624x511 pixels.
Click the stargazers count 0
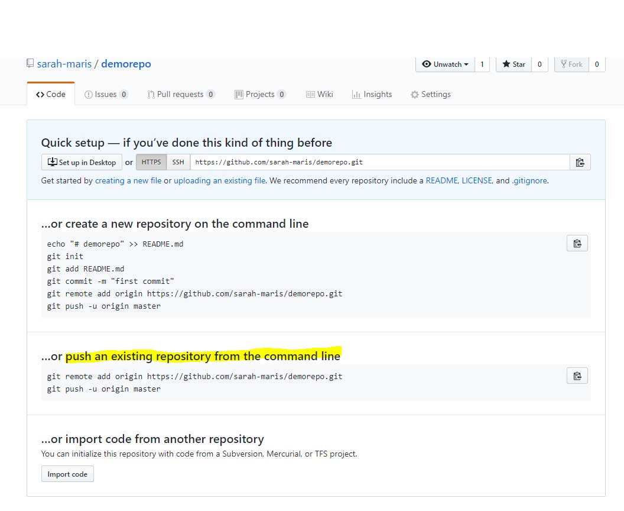tap(539, 64)
